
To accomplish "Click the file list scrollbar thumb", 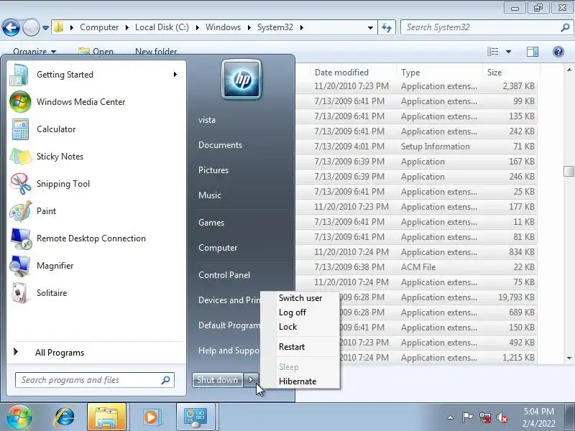I will tap(569, 171).
